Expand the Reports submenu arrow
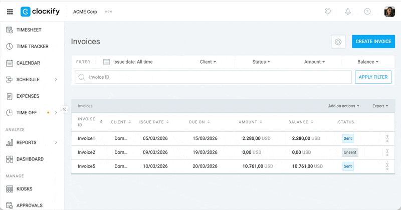The height and width of the screenshot is (210, 401). (x=56, y=142)
